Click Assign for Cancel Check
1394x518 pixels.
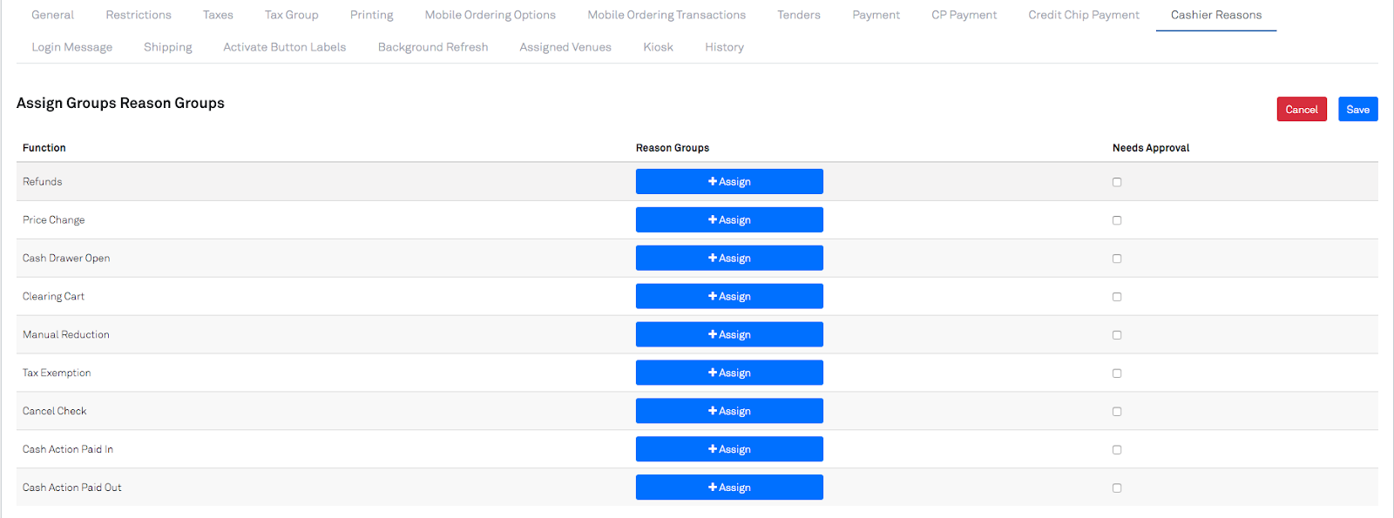(x=729, y=411)
